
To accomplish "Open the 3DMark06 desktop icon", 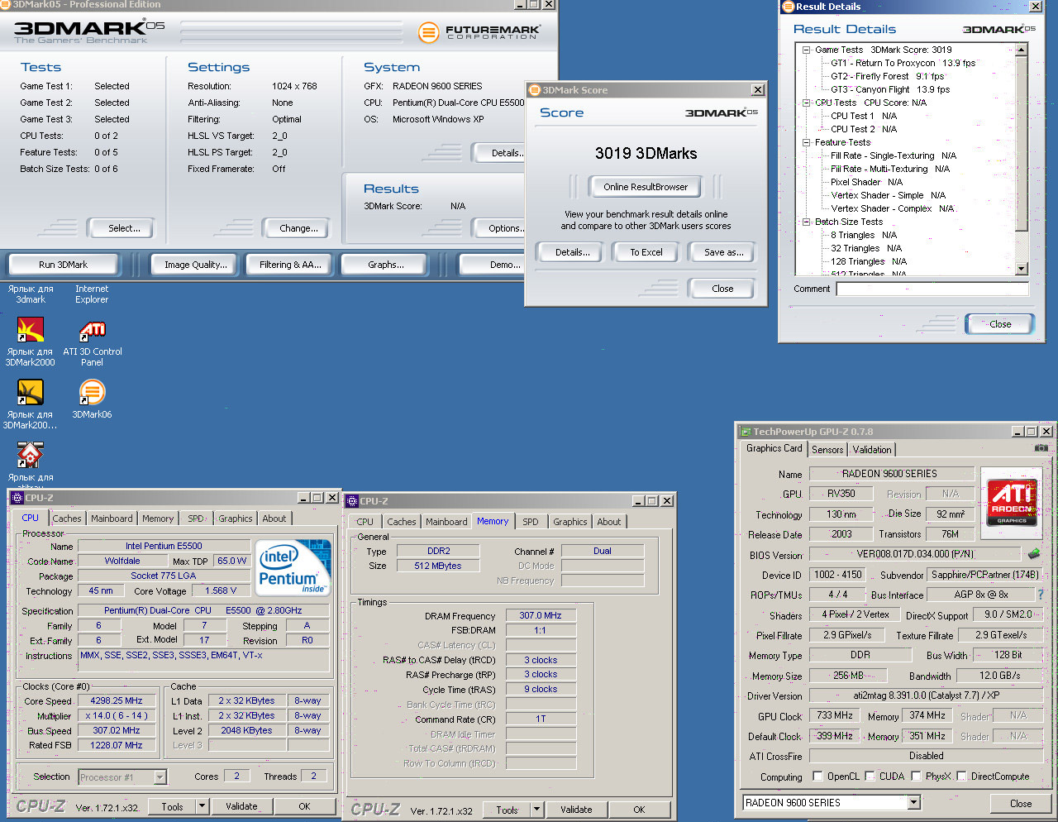I will 92,393.
